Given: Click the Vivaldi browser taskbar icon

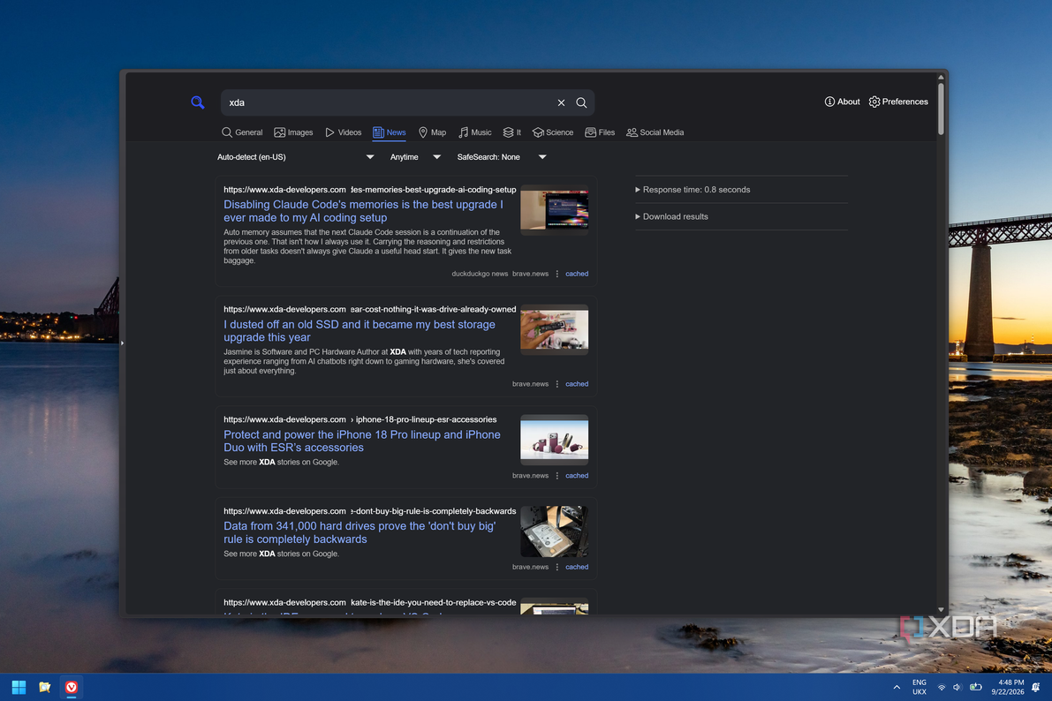Looking at the screenshot, I should [x=72, y=687].
